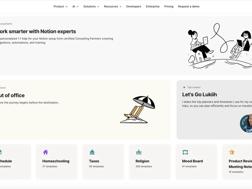Click the Religion church icon
Viewport: 252px width, 189px height.
tap(139, 152)
